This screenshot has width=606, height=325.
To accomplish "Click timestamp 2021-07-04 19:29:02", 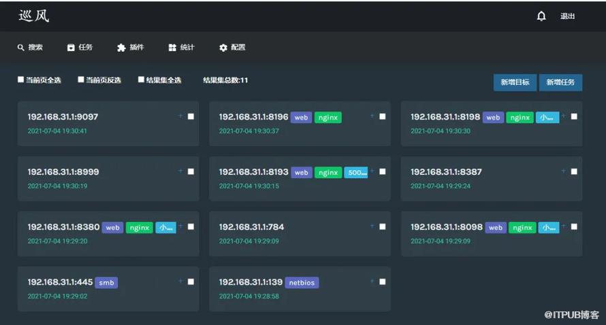I will [57, 296].
